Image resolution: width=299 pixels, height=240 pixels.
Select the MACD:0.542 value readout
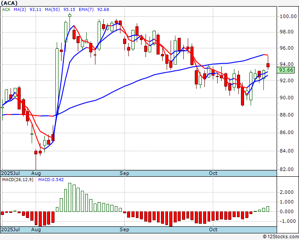coord(51,180)
